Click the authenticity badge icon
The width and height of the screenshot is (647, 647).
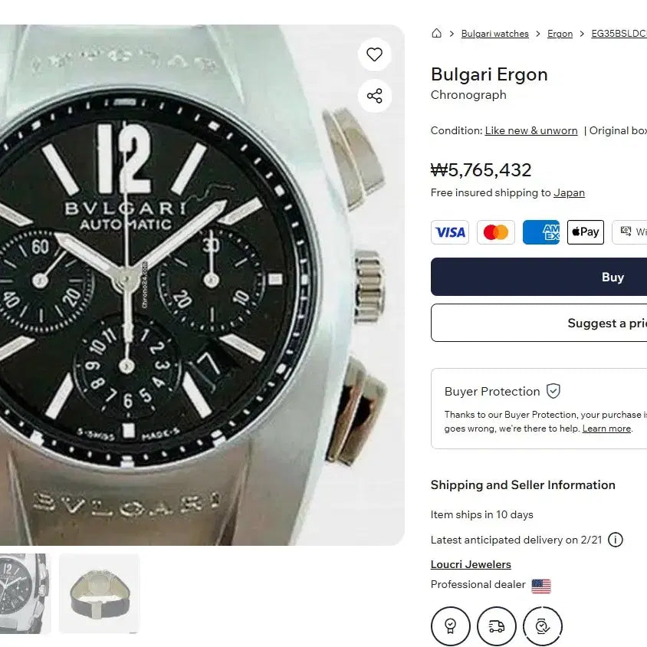pyautogui.click(x=451, y=626)
